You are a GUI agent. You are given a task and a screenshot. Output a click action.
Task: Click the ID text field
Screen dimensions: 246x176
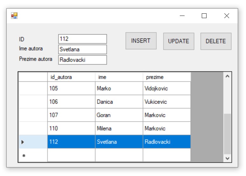coord(82,39)
